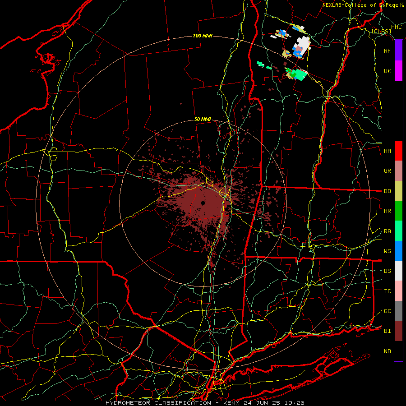This screenshot has width=406, height=406.
Task: Click the BI legend label
Action: pos(387,331)
